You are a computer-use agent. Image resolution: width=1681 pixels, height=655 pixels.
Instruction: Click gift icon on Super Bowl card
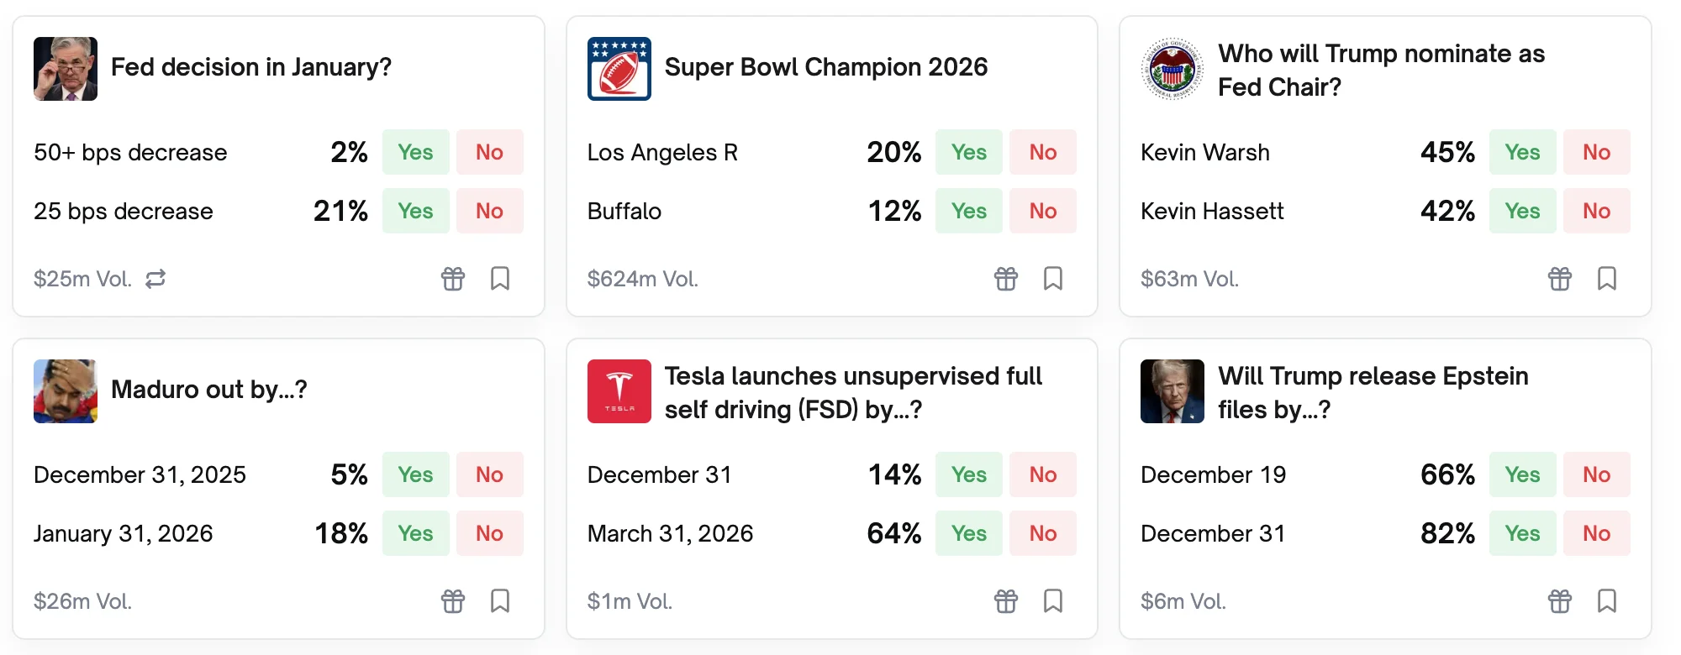(x=1006, y=279)
